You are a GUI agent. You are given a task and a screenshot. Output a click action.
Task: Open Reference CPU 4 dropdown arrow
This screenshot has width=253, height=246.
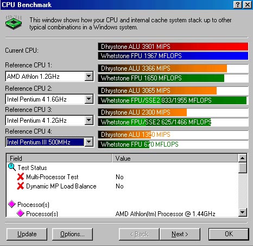(88, 142)
